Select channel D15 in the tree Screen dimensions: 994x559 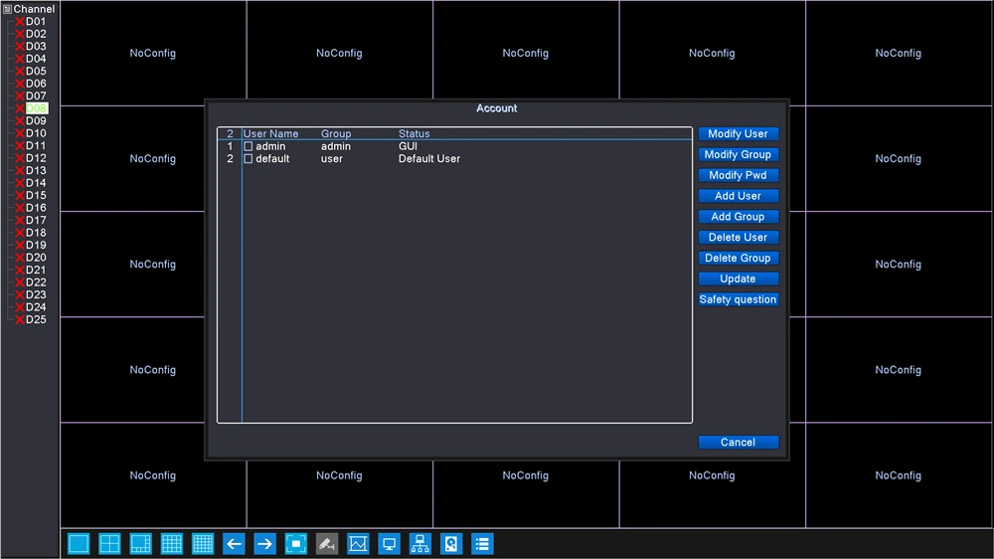(x=36, y=195)
